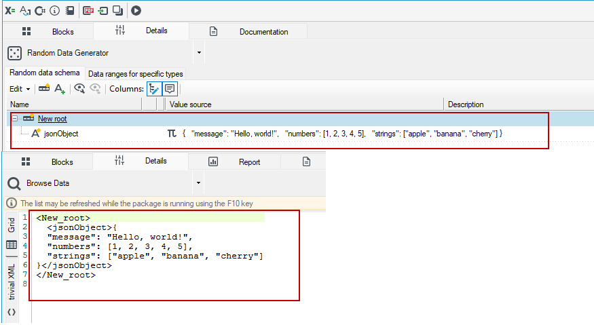
Task: Open the Browse Data dropdown arrow
Action: coord(198,183)
